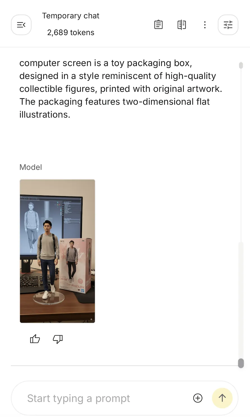Click the upper scrollbar thumb beside prompt text
Viewport: 250px width, 417px height.
tap(241, 65)
